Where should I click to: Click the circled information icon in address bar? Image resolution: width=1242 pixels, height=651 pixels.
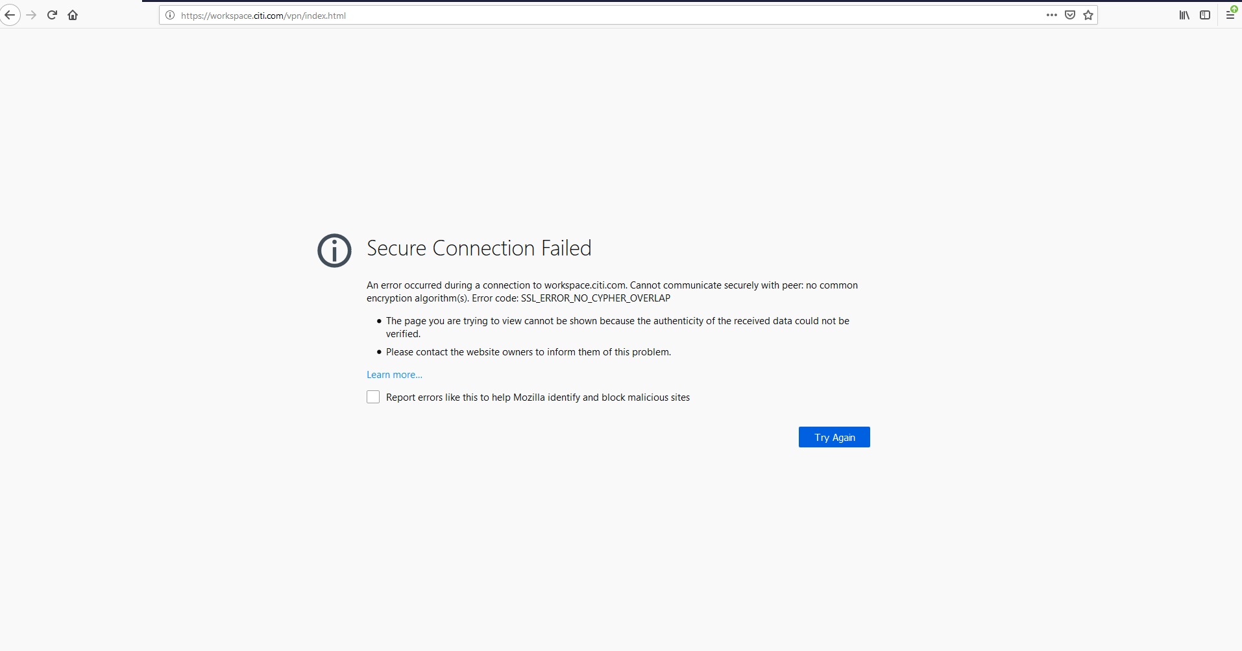[169, 15]
